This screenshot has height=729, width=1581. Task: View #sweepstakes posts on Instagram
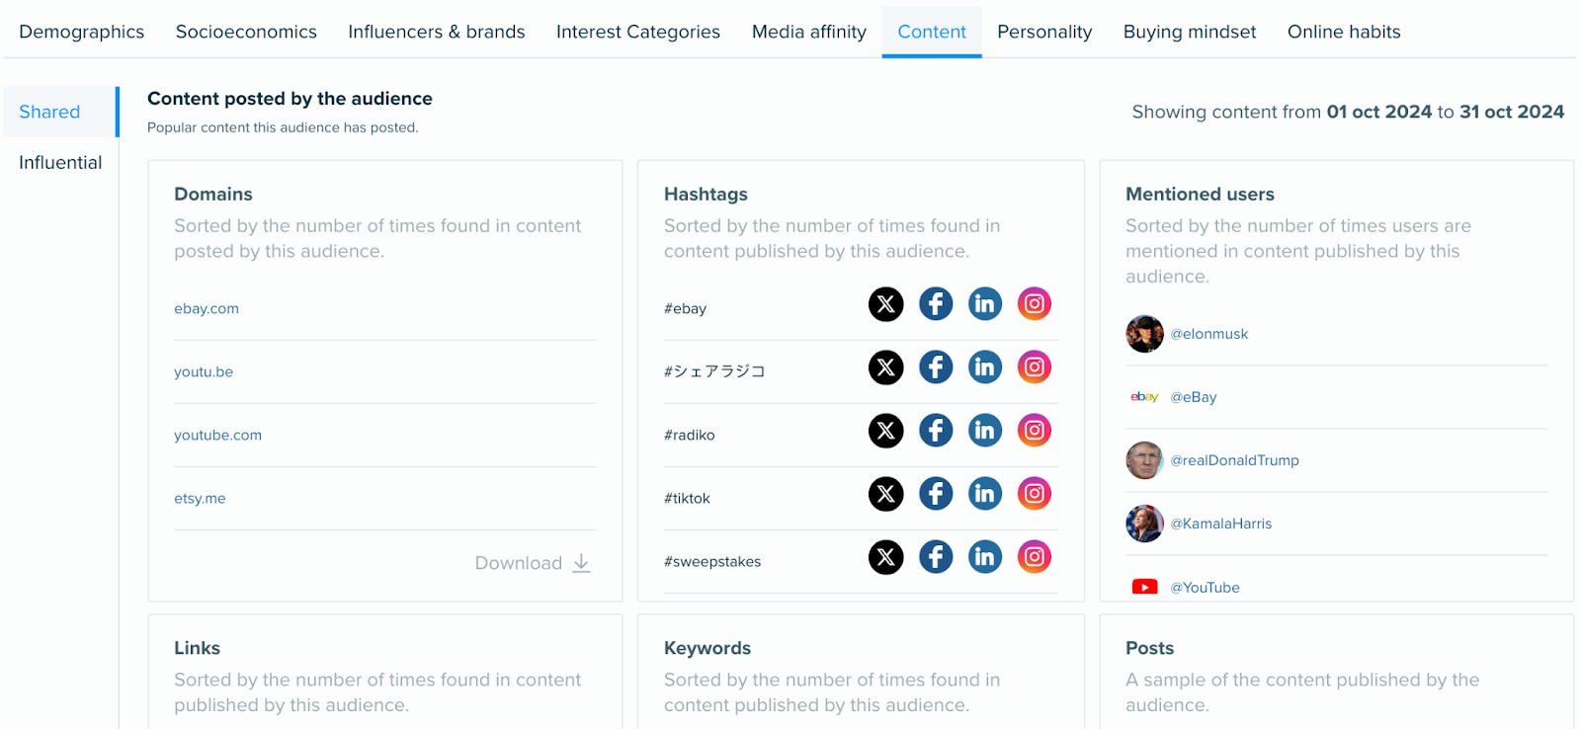[1034, 556]
